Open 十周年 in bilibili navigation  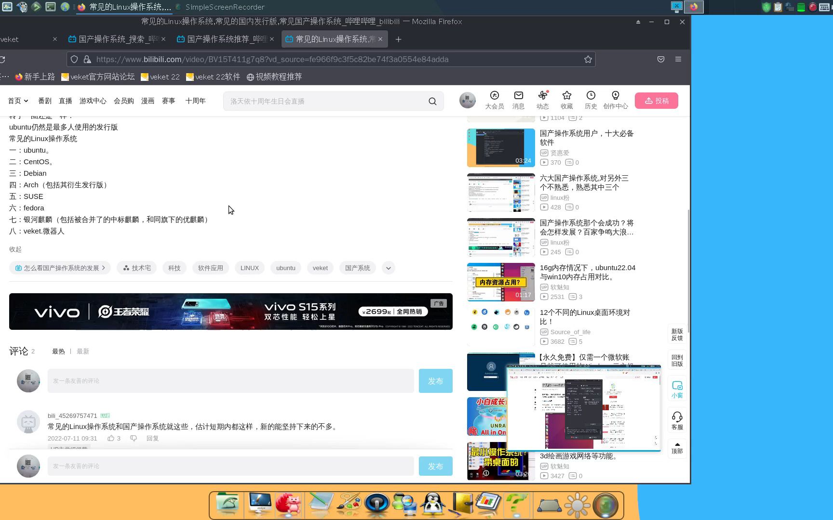195,101
